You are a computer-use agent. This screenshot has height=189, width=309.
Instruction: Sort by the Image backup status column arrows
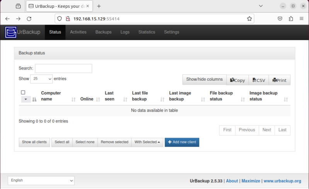coord(286,99)
